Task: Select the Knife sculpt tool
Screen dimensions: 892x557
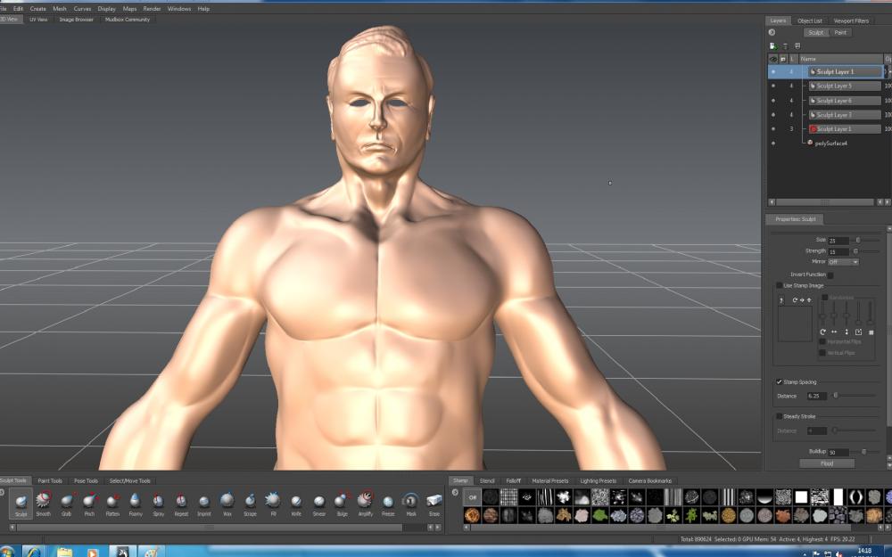Action: (x=296, y=504)
